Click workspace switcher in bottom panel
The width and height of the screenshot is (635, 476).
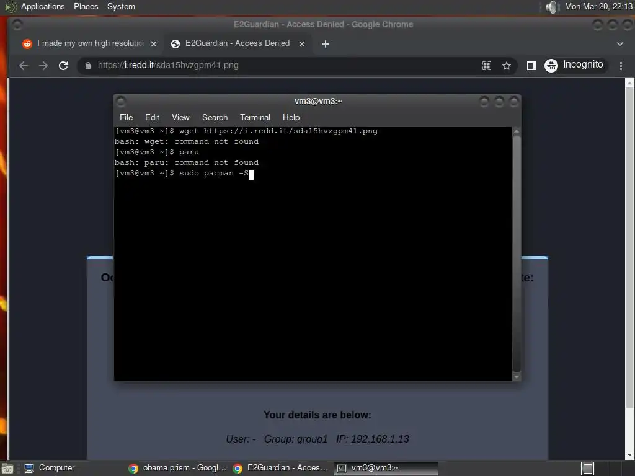[587, 469]
